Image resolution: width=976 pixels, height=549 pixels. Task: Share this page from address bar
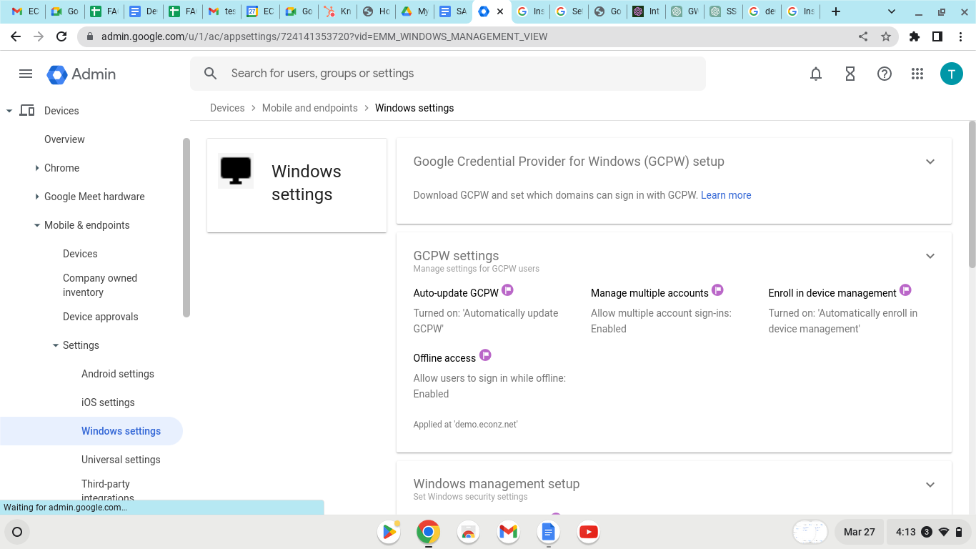[x=863, y=36]
